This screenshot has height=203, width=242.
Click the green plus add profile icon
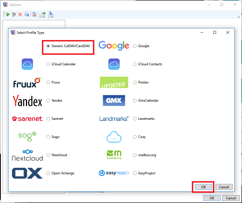click(7, 14)
